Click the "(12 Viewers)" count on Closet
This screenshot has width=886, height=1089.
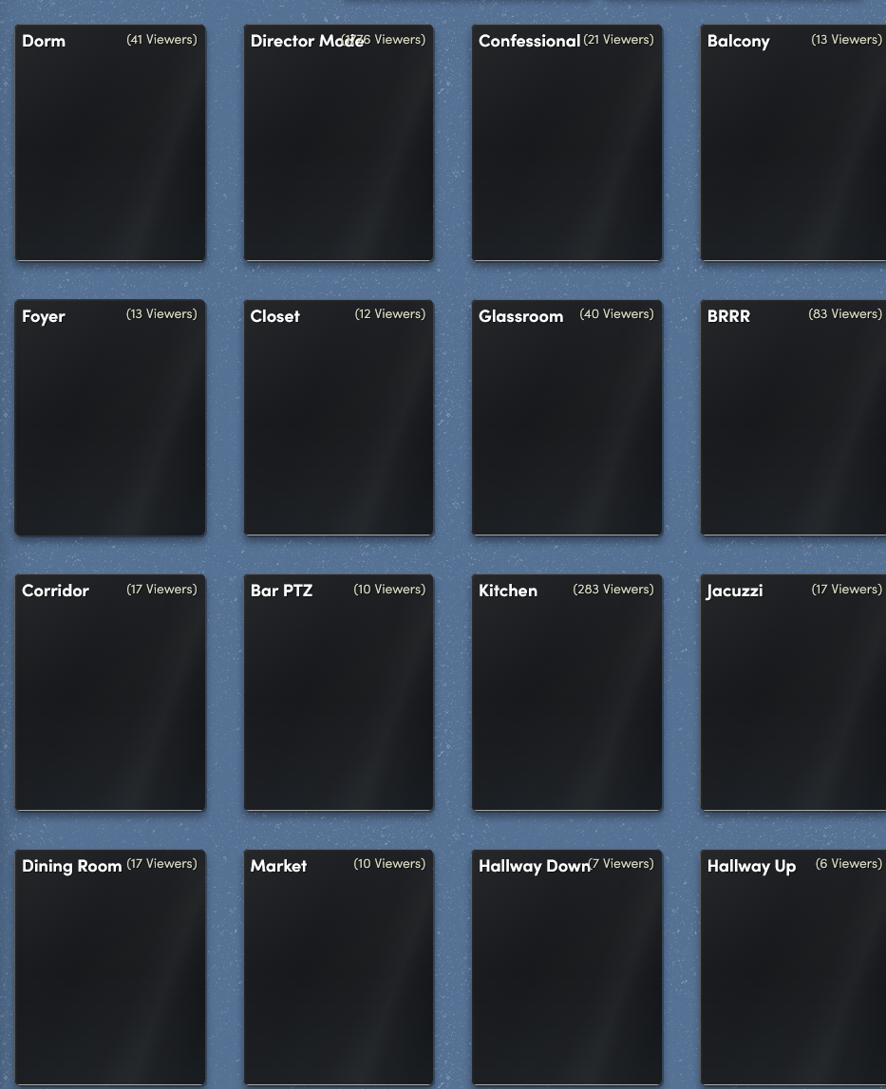coord(390,314)
